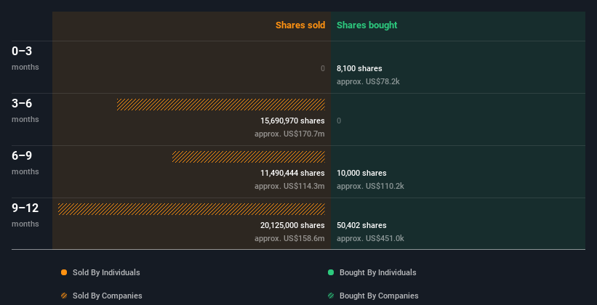Click the Bought By Companies hatched swatch
The width and height of the screenshot is (597, 305).
(331, 296)
